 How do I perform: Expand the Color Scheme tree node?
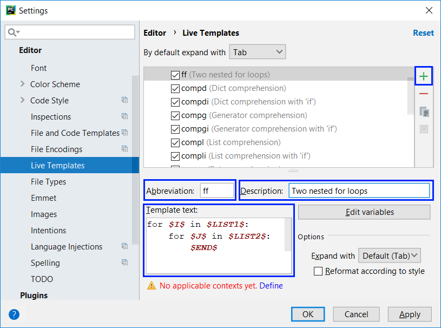[22, 84]
